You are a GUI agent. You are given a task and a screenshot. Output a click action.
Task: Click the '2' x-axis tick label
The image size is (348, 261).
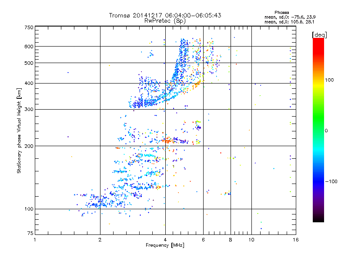click(x=100, y=240)
